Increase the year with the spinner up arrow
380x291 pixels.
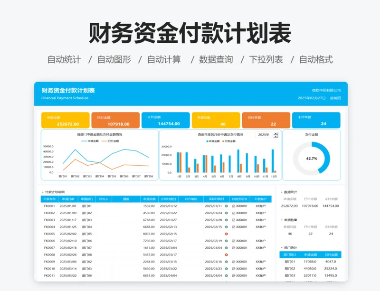click(x=276, y=133)
